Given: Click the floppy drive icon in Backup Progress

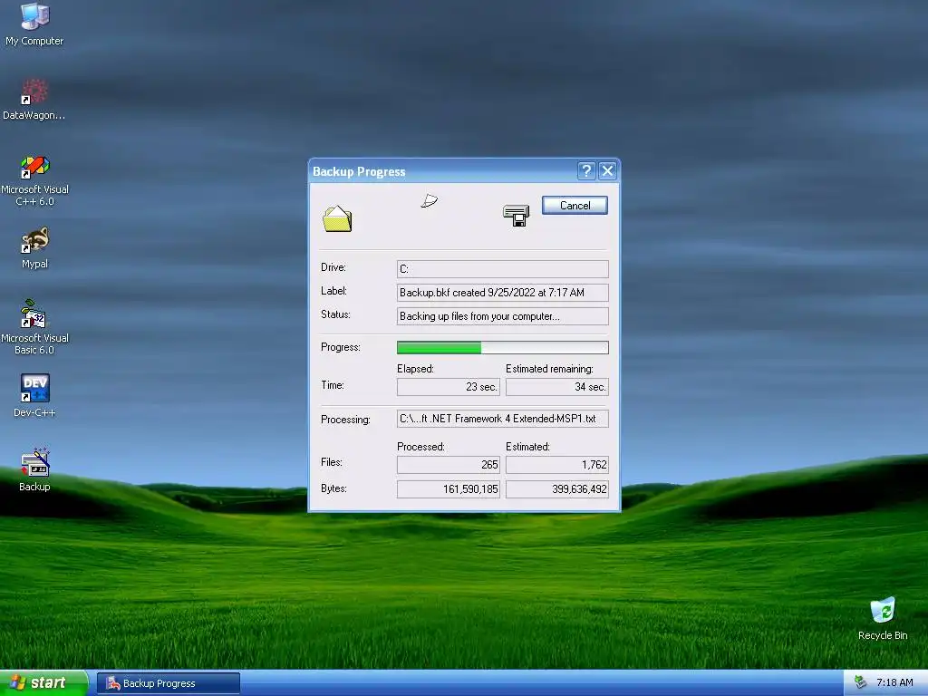Looking at the screenshot, I should (x=516, y=215).
